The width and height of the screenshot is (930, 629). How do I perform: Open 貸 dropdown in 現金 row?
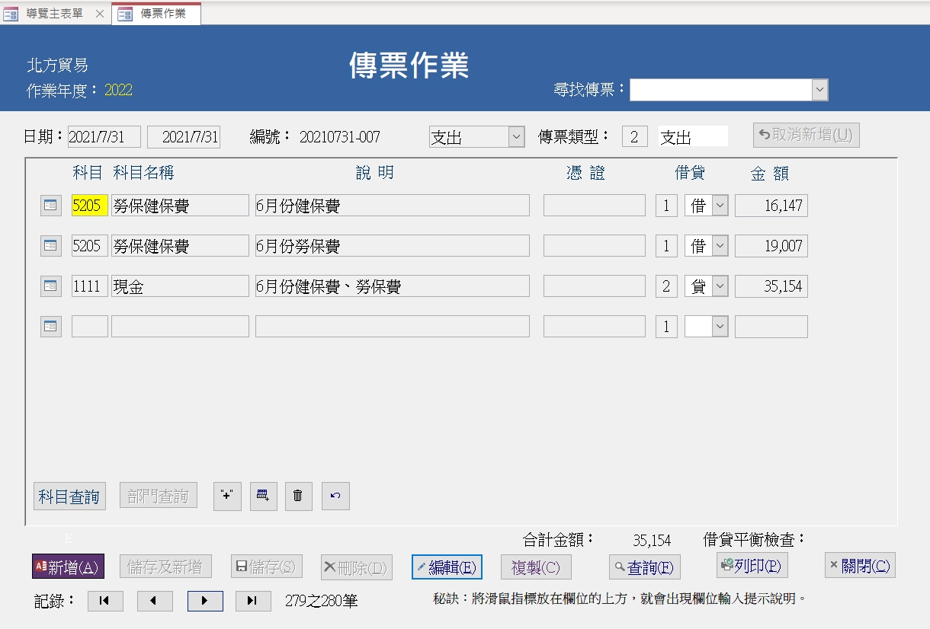[x=720, y=286]
